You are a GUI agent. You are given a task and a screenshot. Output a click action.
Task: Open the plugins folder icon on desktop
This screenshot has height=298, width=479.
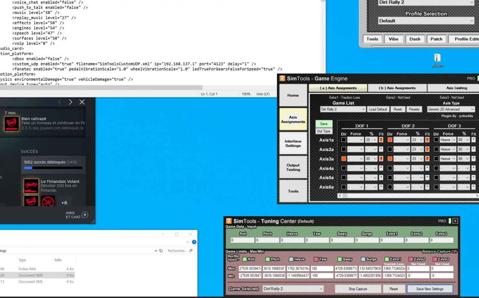pyautogui.click(x=437, y=57)
